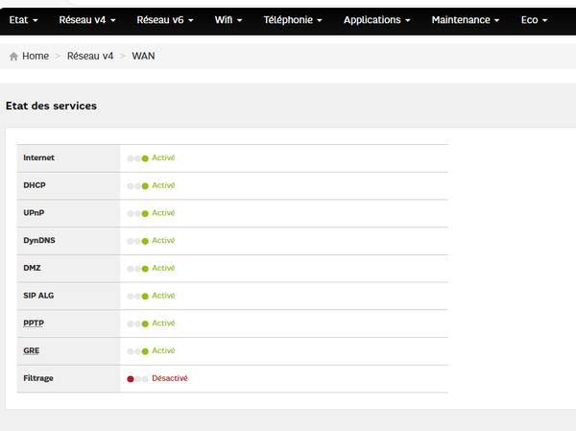This screenshot has width=576, height=431.
Task: Click the Home icon in breadcrumb
Action: pos(13,57)
